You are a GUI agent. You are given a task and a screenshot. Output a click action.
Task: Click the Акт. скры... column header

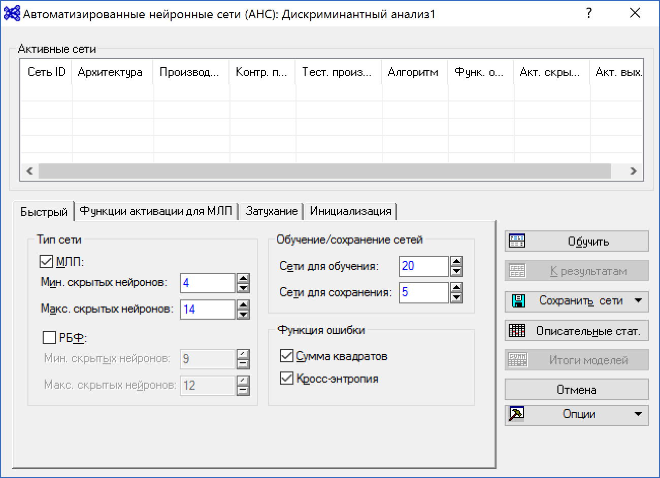pyautogui.click(x=552, y=72)
